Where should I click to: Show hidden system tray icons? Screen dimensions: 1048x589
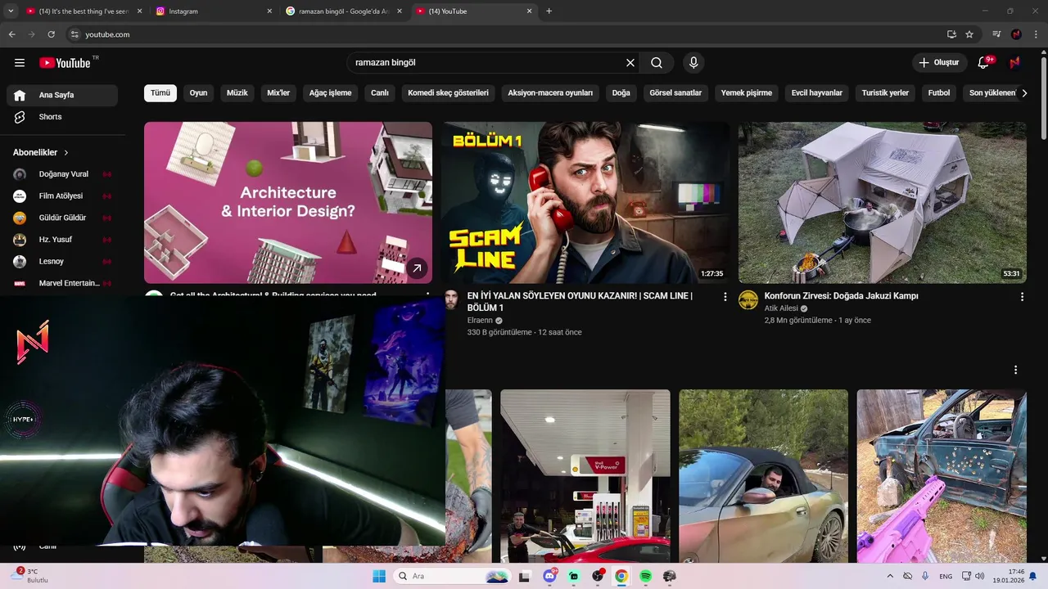(890, 576)
